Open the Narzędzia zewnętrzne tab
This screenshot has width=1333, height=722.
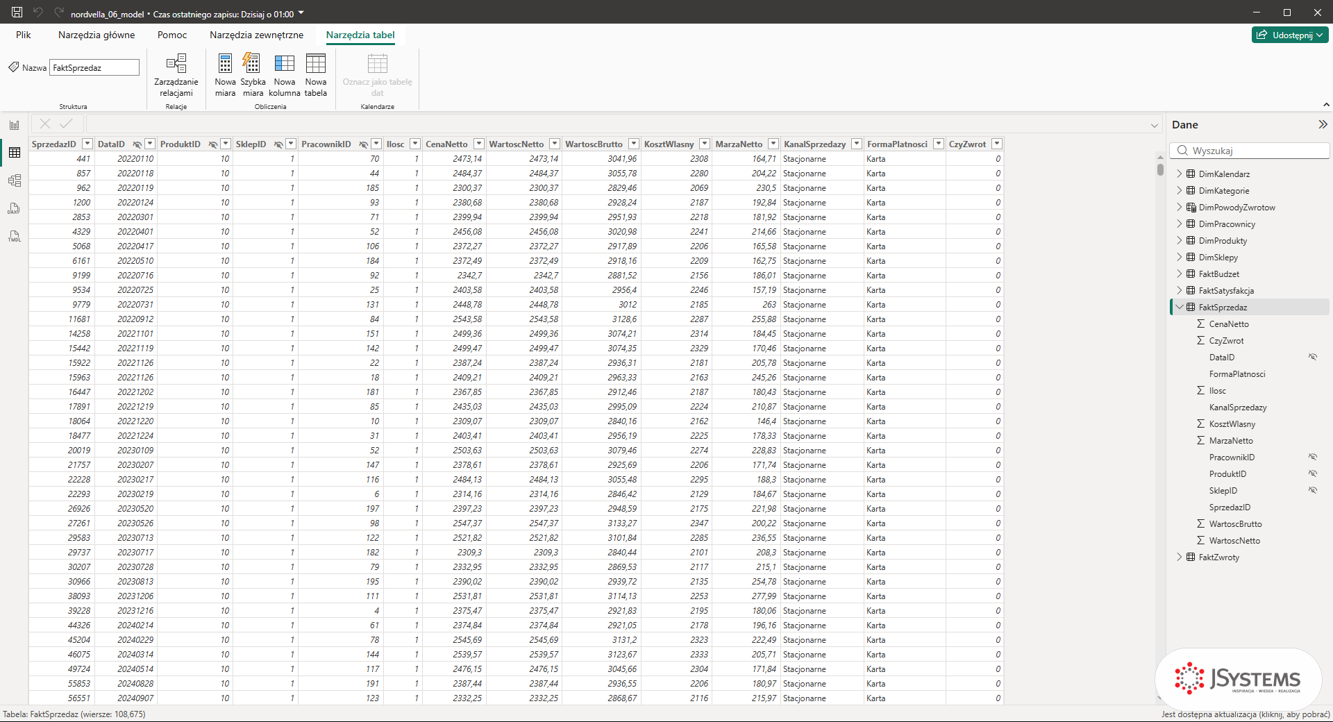257,35
